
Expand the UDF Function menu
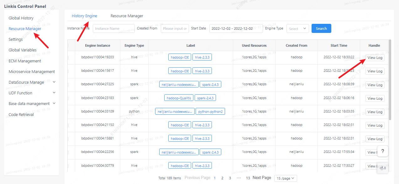tap(54, 93)
